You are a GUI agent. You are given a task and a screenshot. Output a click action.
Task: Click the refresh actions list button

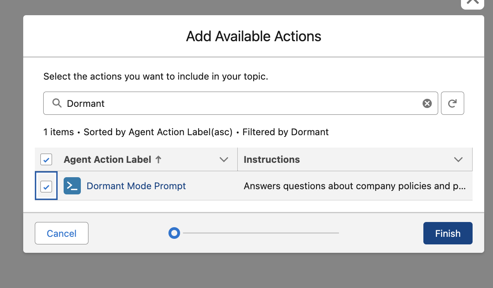(452, 104)
